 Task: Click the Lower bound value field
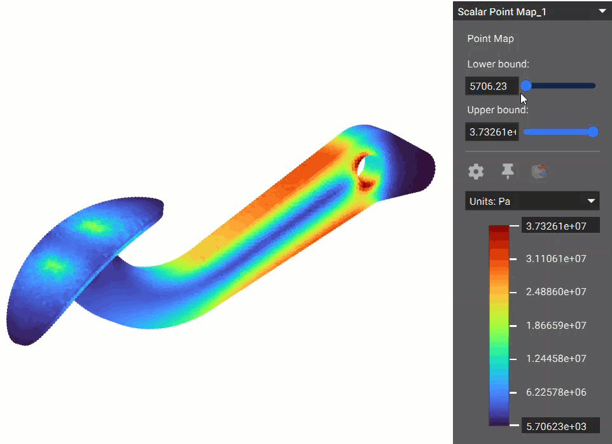pyautogui.click(x=491, y=86)
